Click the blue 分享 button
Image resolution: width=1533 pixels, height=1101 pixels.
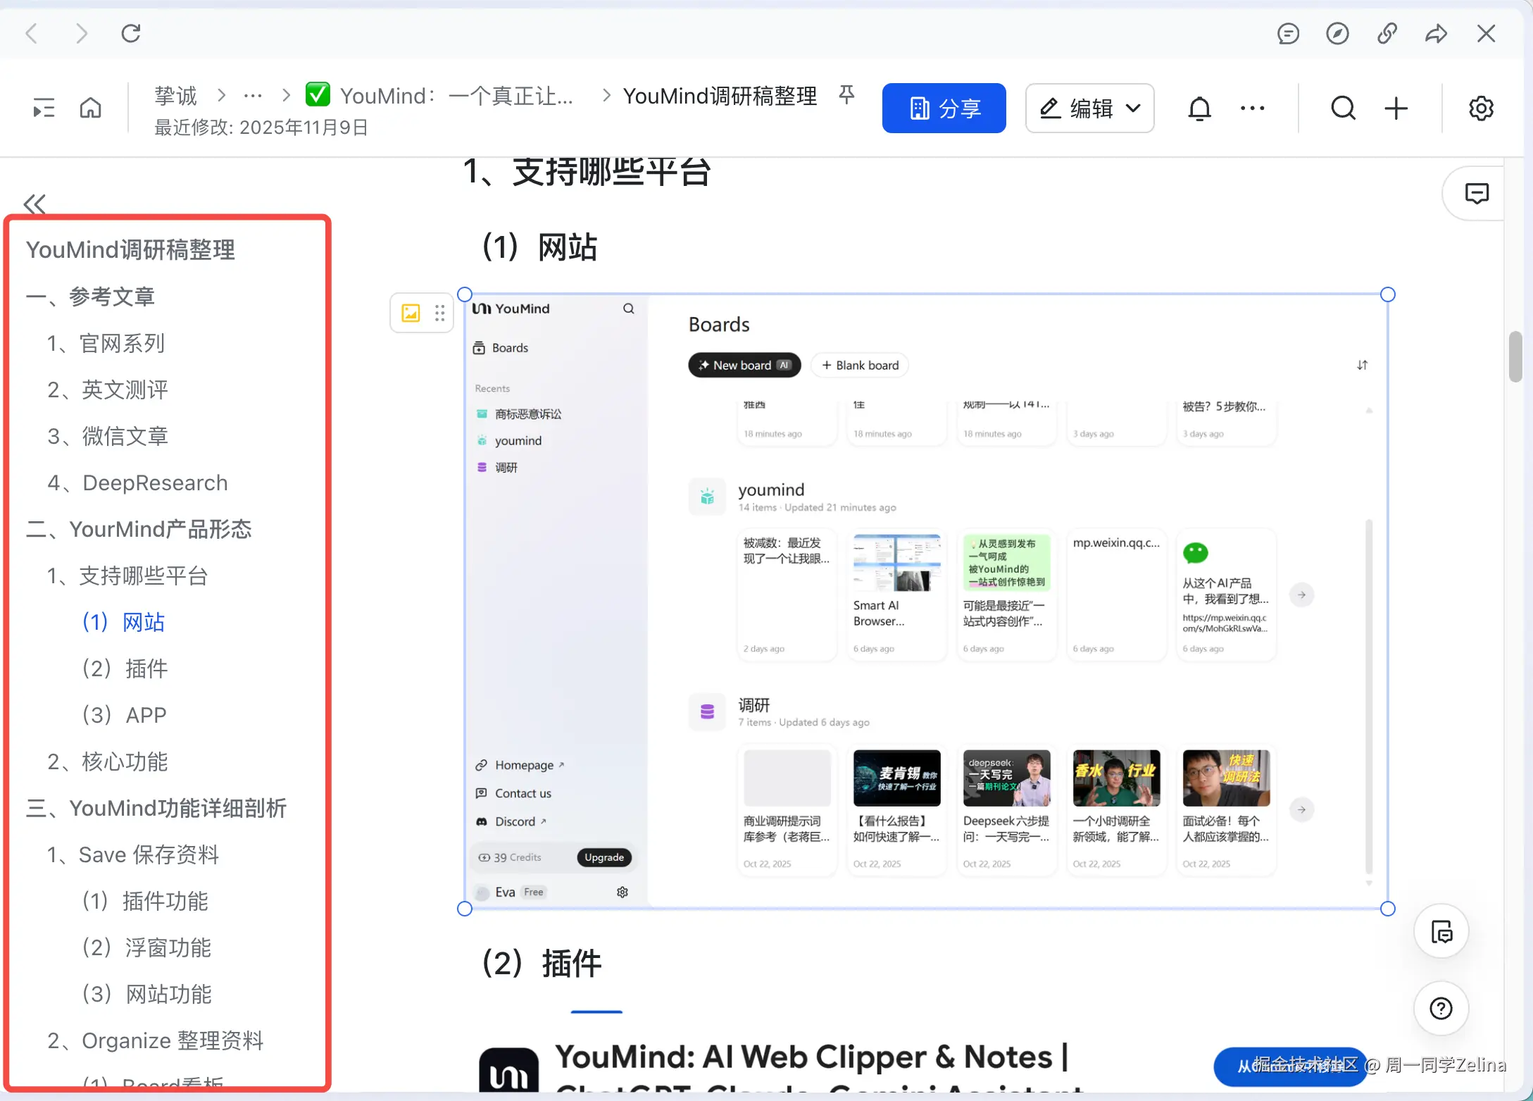[944, 108]
